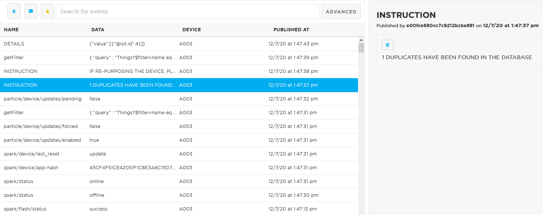
Task: Click the INSTRUCTION heading in details panel
Action: point(406,15)
